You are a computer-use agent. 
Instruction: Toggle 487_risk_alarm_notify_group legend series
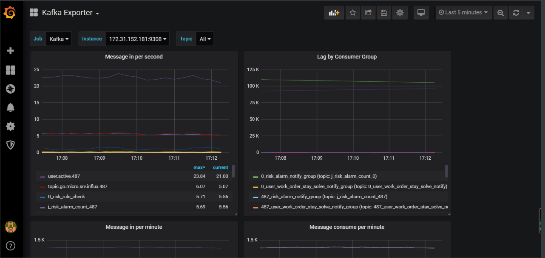coord(324,197)
